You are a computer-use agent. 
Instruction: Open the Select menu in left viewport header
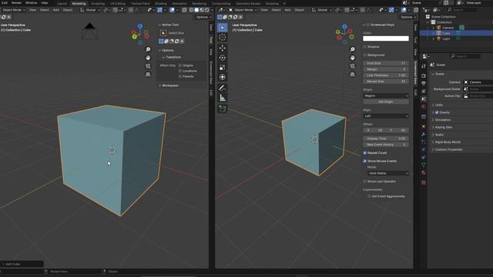coord(45,10)
